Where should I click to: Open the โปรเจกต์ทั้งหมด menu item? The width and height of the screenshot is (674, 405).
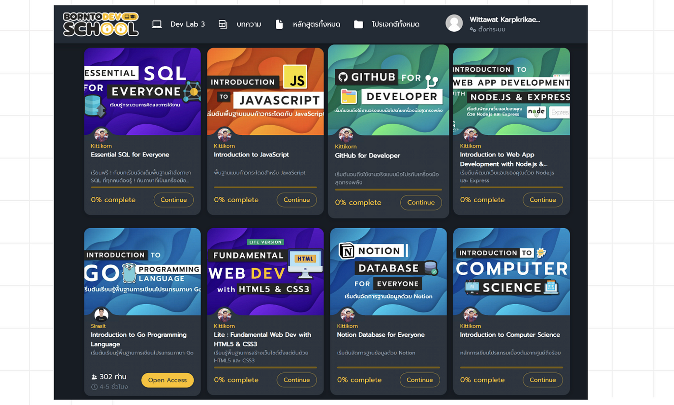(396, 24)
